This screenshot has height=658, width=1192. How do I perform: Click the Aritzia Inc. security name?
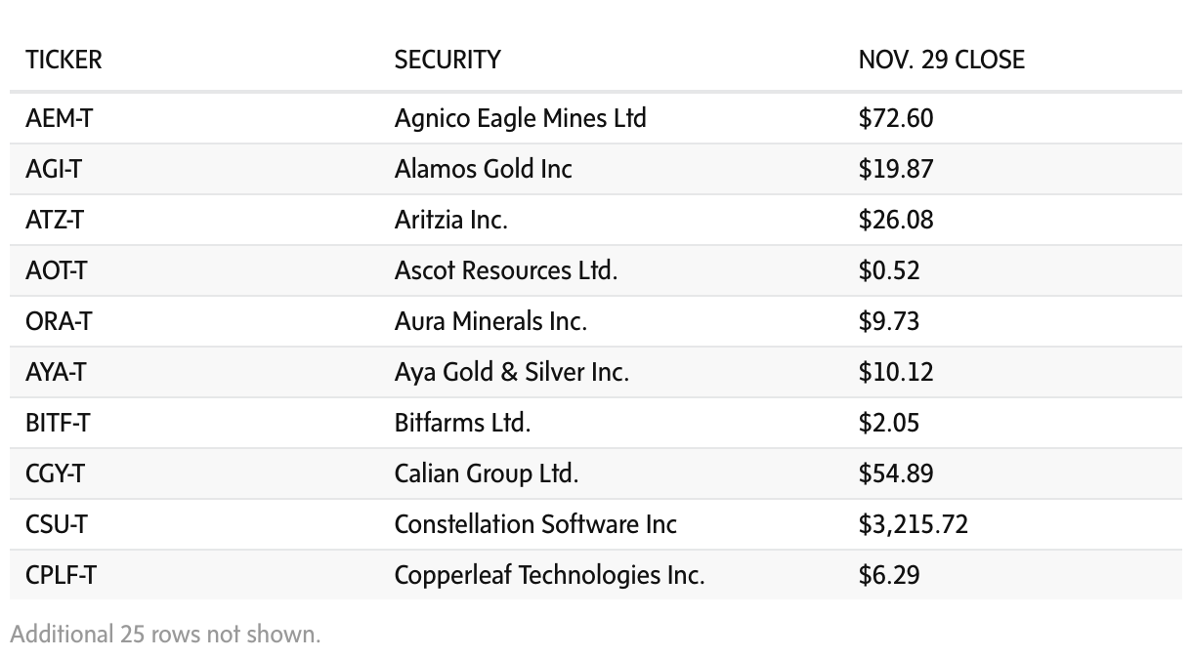coord(450,220)
